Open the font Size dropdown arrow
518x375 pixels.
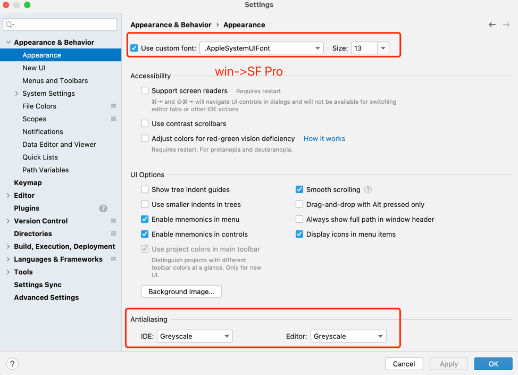click(x=383, y=48)
